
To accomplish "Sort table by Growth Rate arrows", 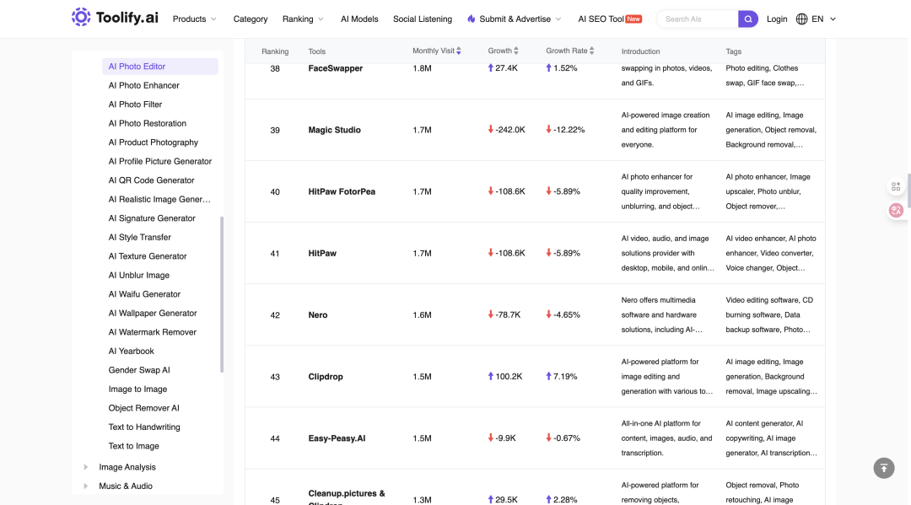I will [x=591, y=51].
